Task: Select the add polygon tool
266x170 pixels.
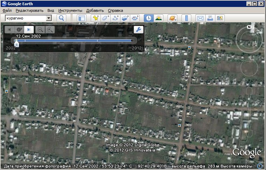Action: coord(105,18)
